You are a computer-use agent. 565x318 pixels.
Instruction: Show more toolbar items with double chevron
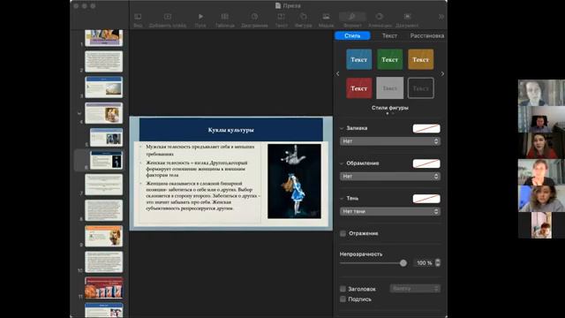(x=441, y=17)
